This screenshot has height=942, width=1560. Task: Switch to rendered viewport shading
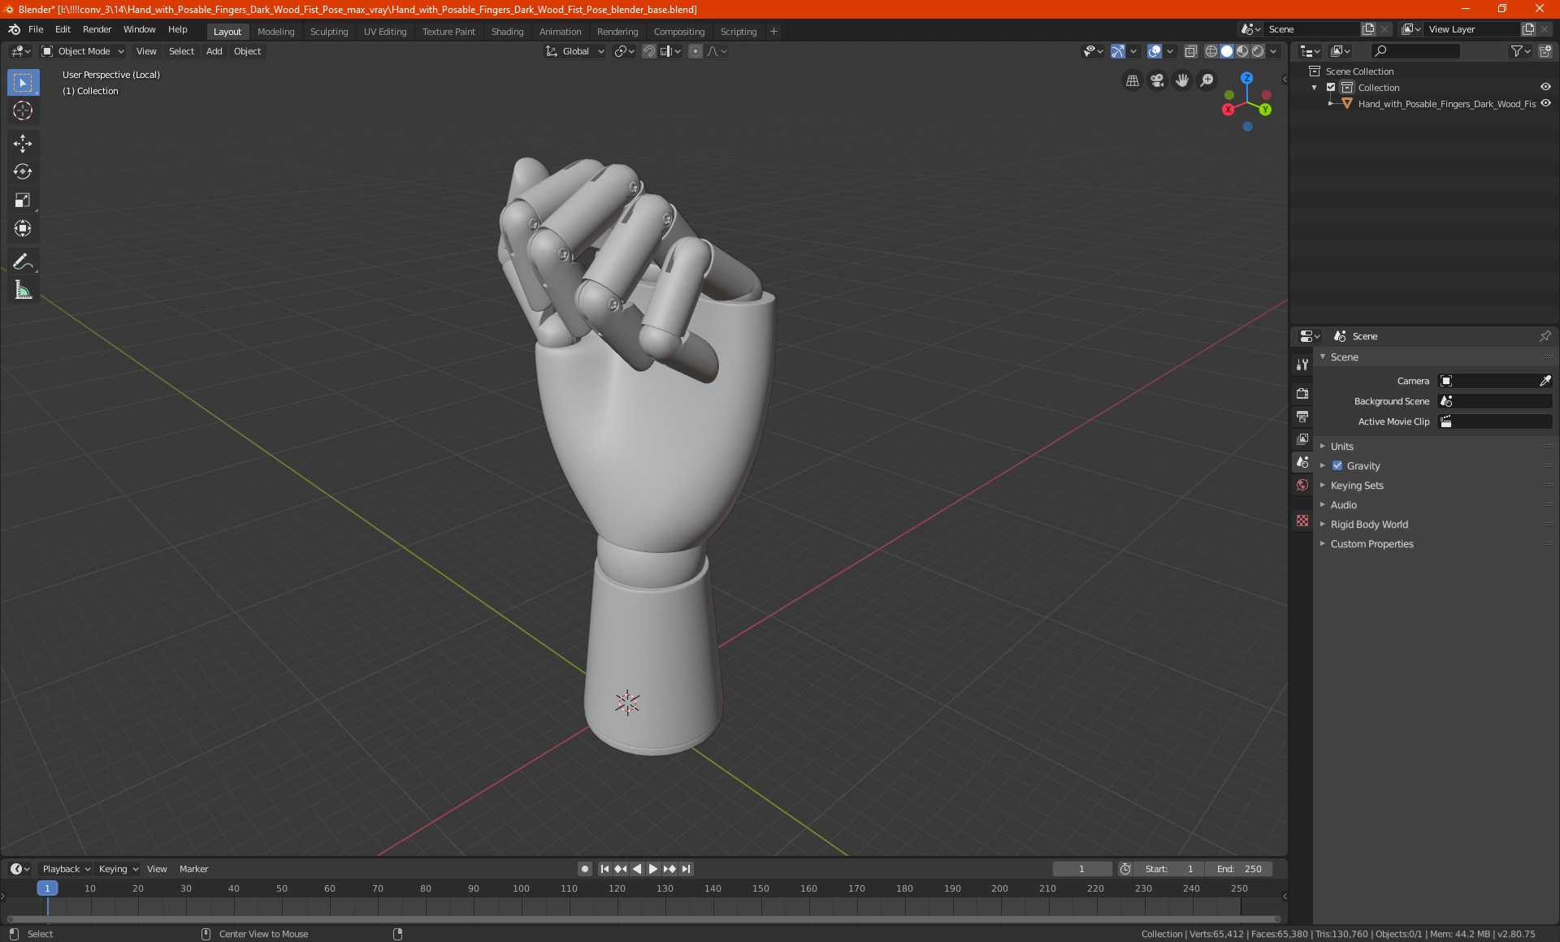tap(1258, 51)
